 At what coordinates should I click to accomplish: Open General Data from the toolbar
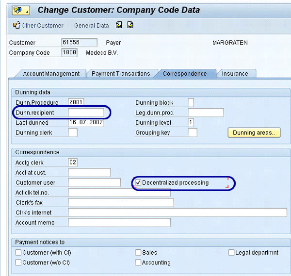91,26
